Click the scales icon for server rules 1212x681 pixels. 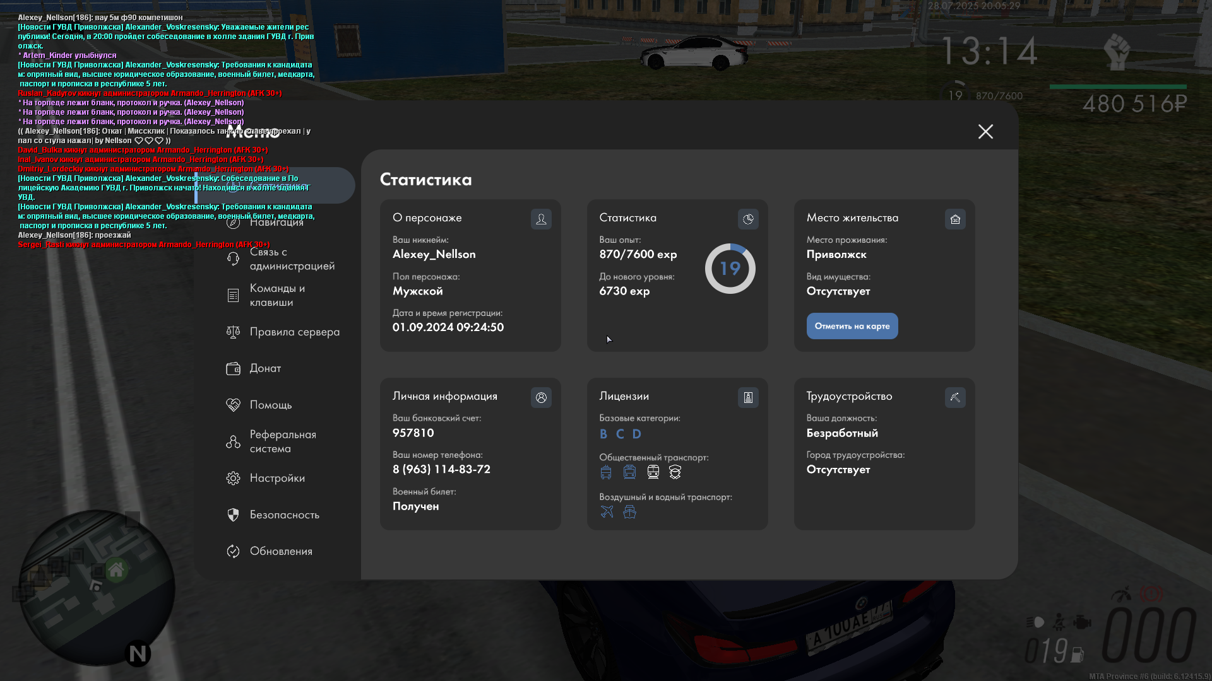coord(233,332)
